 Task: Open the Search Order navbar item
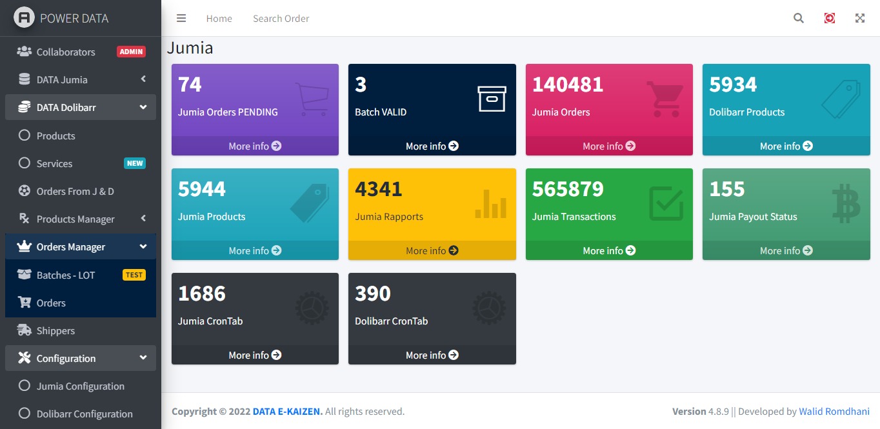point(281,19)
